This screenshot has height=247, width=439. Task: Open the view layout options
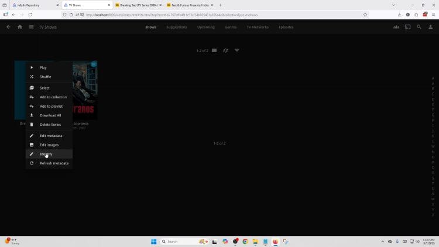214,51
